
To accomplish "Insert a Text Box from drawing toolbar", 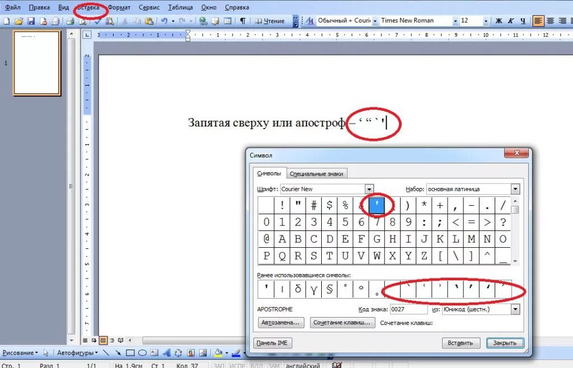I will pyautogui.click(x=154, y=353).
